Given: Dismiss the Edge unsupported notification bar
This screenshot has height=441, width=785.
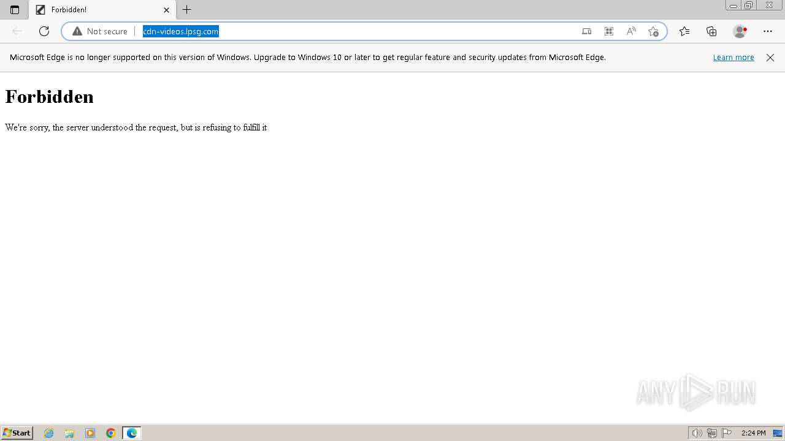Looking at the screenshot, I should click(x=770, y=58).
